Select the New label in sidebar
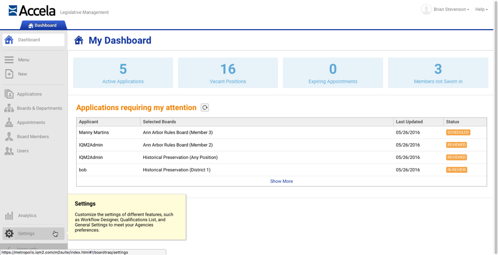This screenshot has width=498, height=255. click(22, 74)
